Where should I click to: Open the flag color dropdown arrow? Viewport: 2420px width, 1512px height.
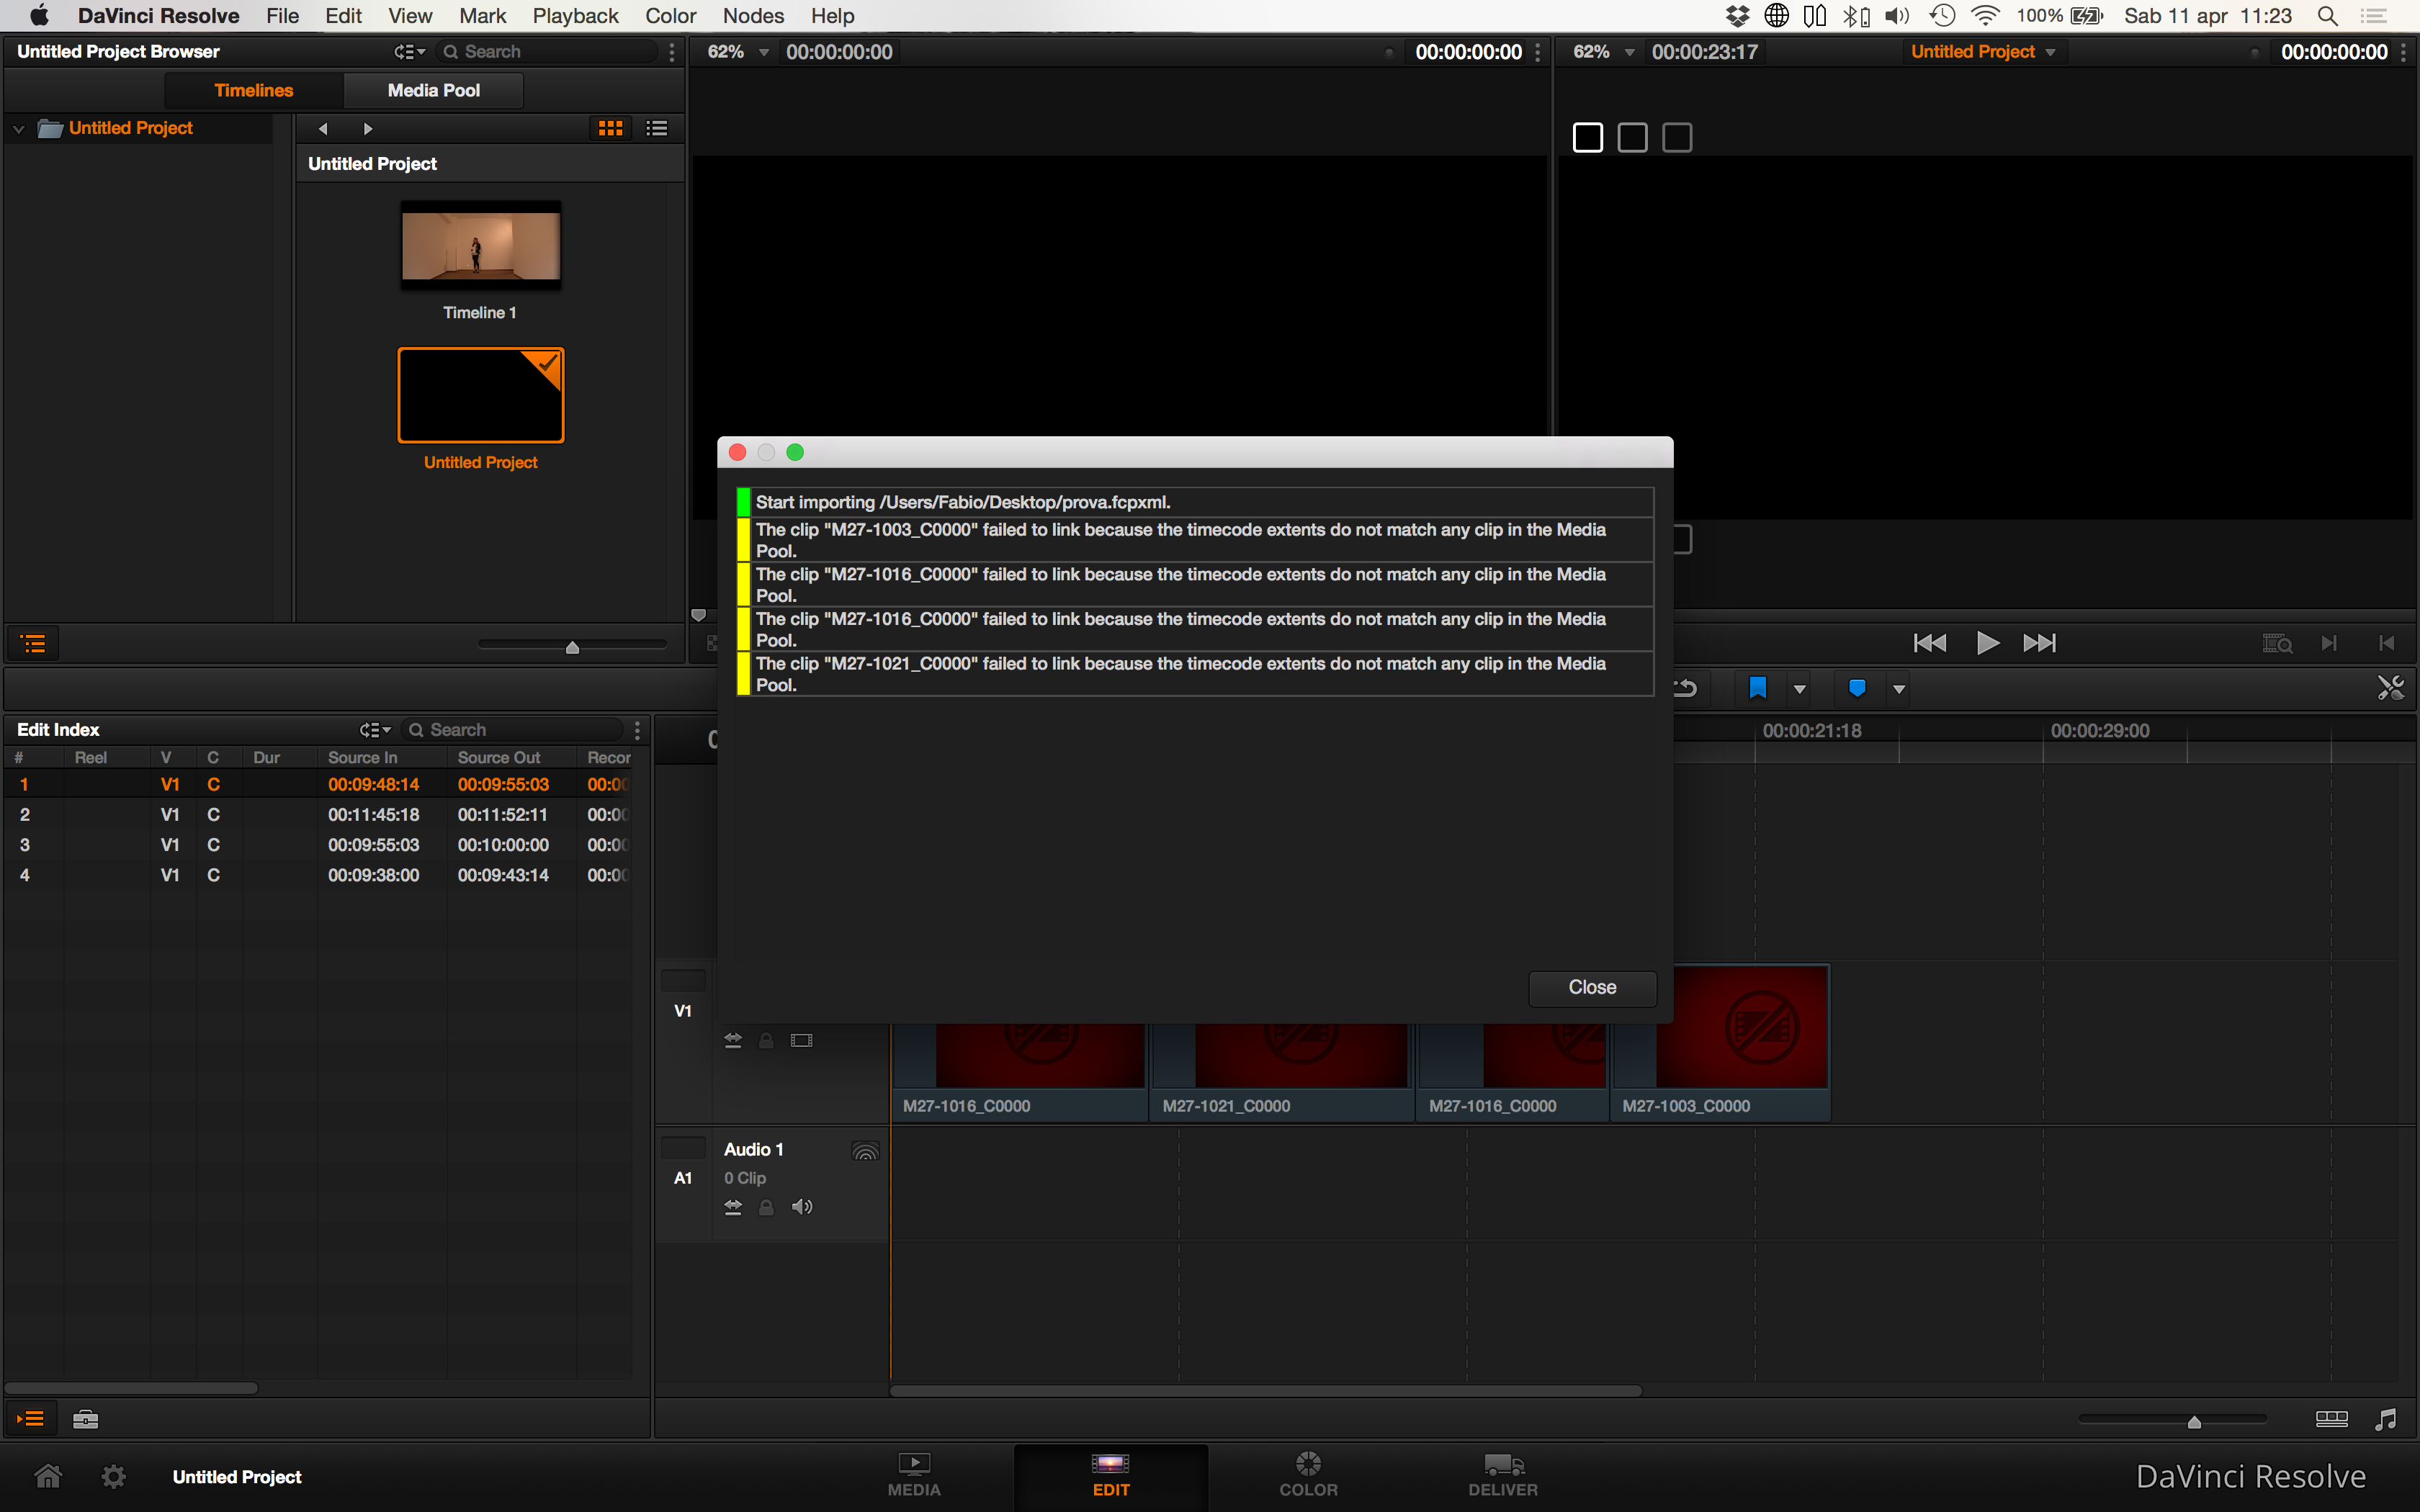point(1800,689)
